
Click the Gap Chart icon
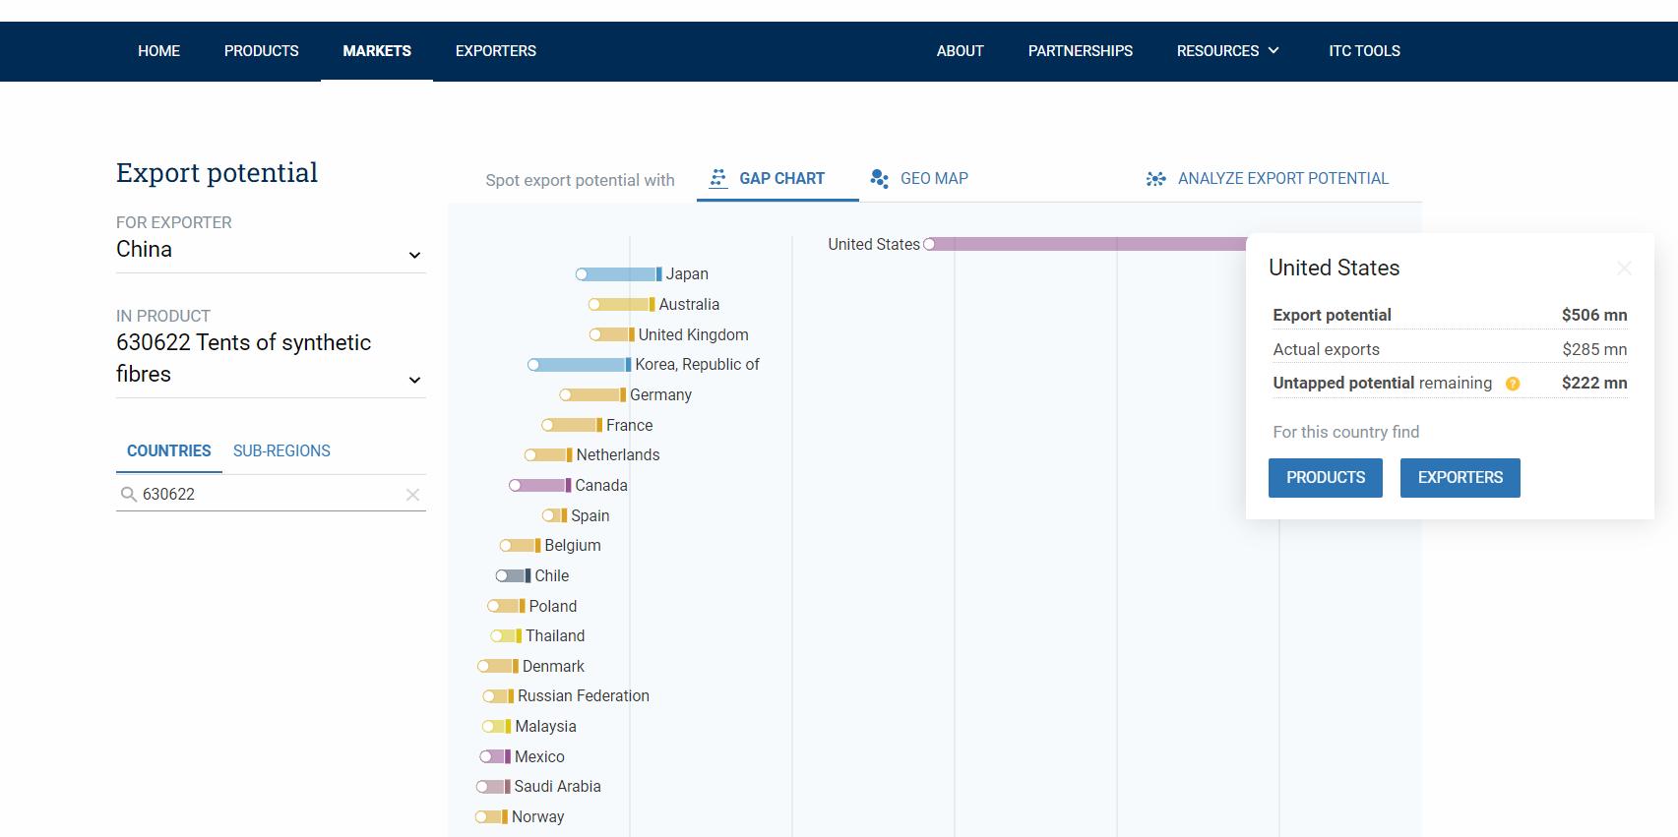tap(718, 178)
